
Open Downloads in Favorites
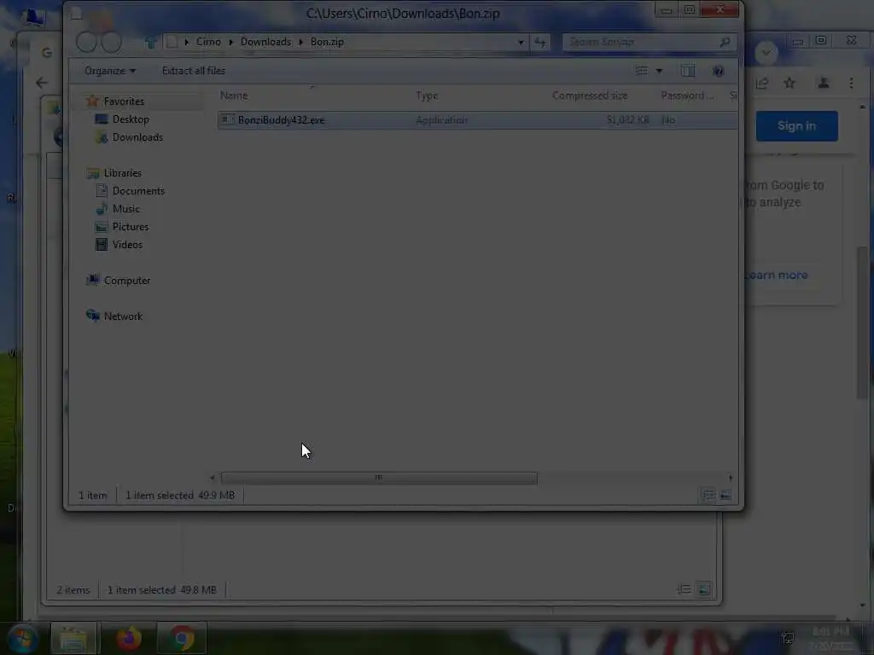click(x=137, y=137)
